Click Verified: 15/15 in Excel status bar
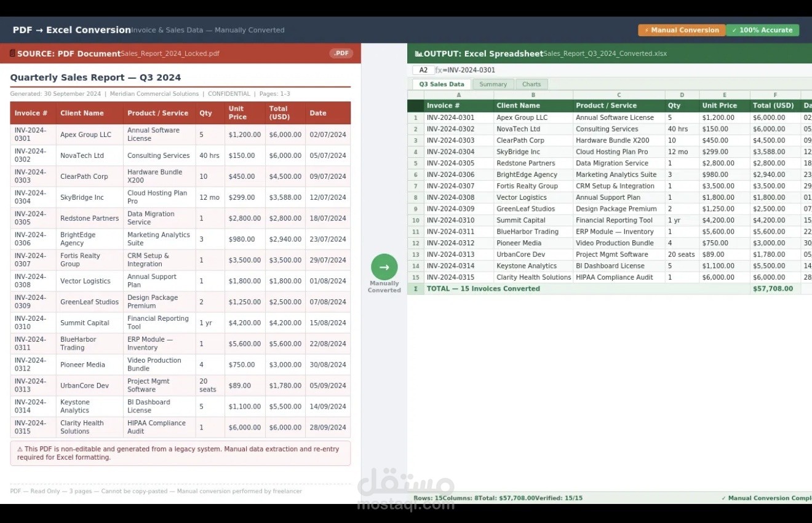The width and height of the screenshot is (812, 523). [x=559, y=498]
